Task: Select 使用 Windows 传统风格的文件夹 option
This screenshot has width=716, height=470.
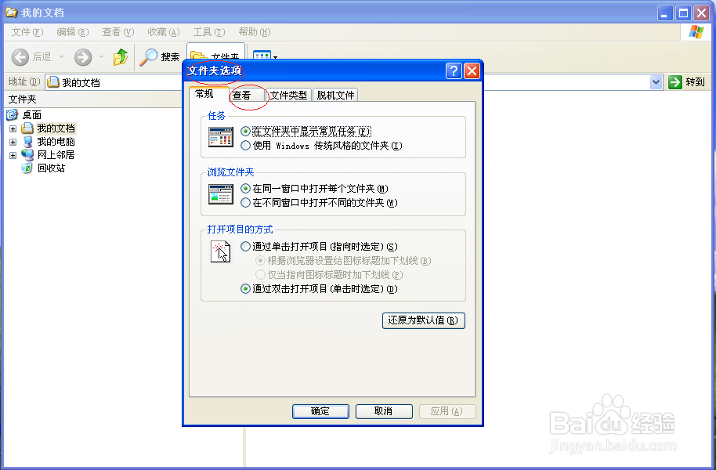Action: [246, 146]
